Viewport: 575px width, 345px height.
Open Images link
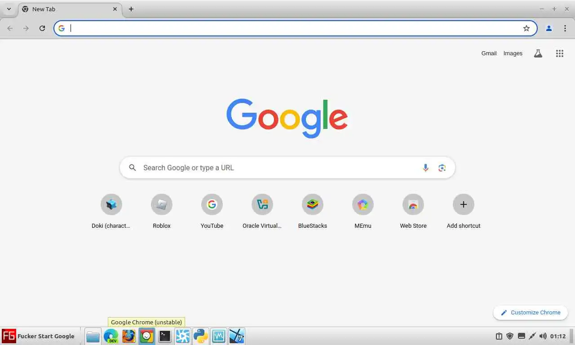click(513, 53)
